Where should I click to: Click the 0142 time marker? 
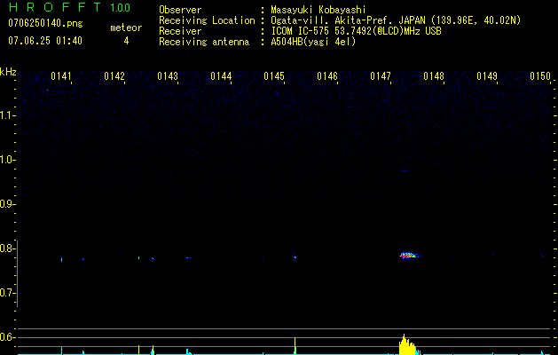pos(114,76)
